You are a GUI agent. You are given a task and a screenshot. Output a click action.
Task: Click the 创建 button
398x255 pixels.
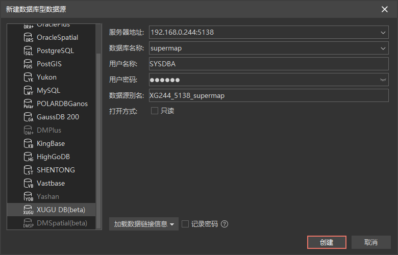pos(327,242)
